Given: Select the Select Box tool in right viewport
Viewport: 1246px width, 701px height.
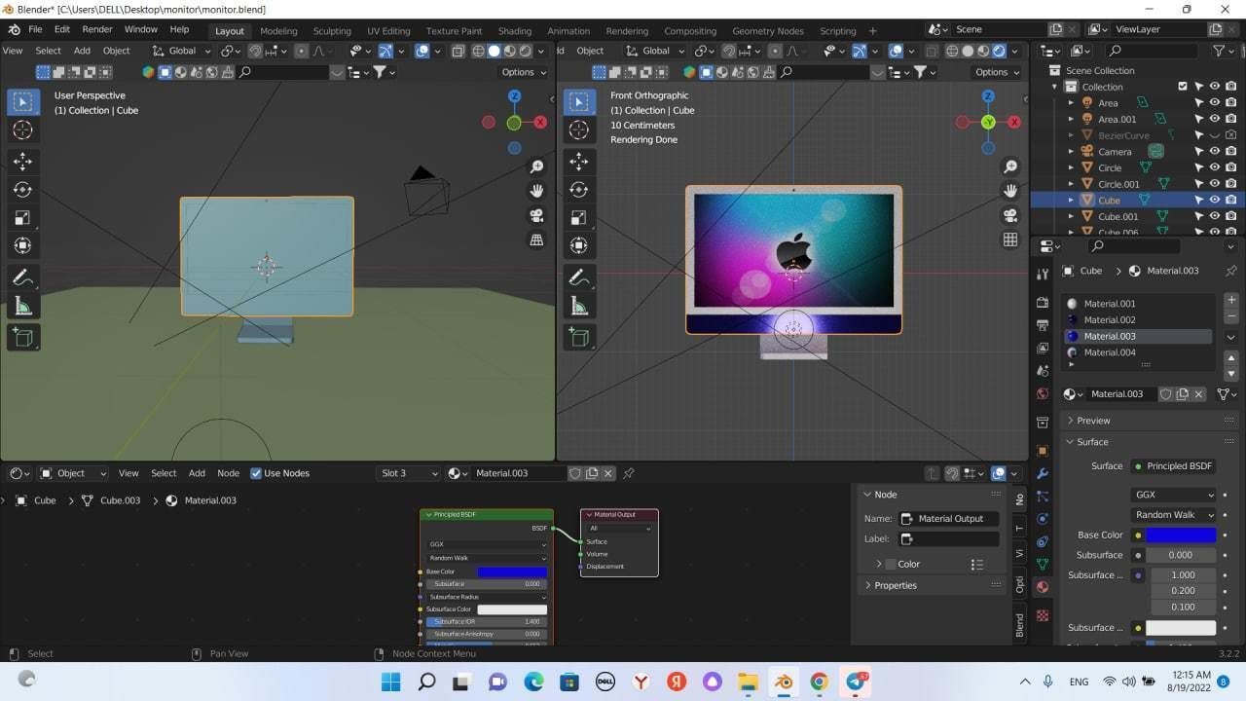Looking at the screenshot, I should 579,101.
